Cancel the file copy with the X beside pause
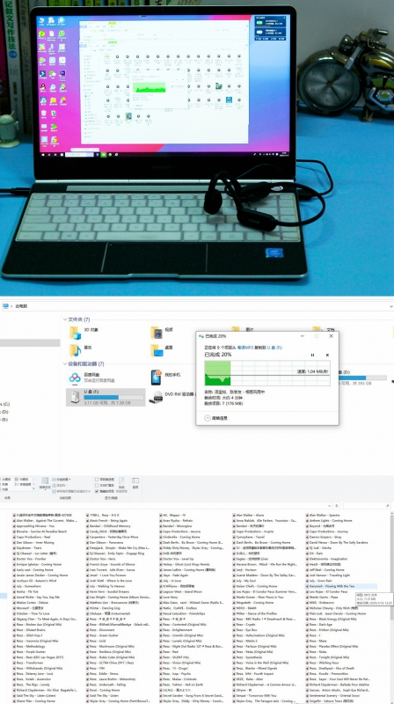The height and width of the screenshot is (704, 394). click(x=327, y=356)
